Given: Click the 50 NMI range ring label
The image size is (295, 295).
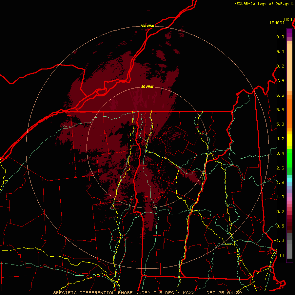Looking at the screenshot, I should pos(147,87).
